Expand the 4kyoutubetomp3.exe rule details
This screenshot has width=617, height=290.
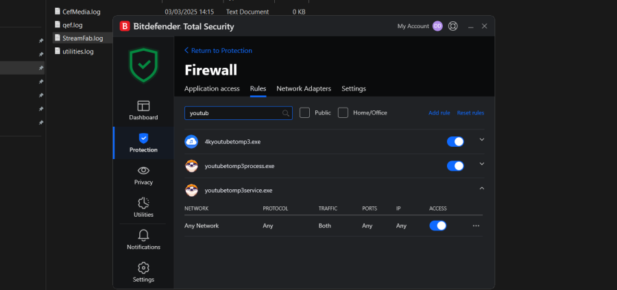click(481, 140)
